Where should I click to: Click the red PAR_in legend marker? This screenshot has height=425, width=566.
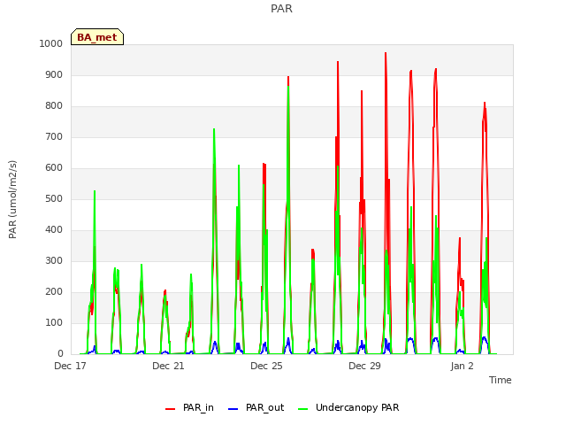pos(170,409)
